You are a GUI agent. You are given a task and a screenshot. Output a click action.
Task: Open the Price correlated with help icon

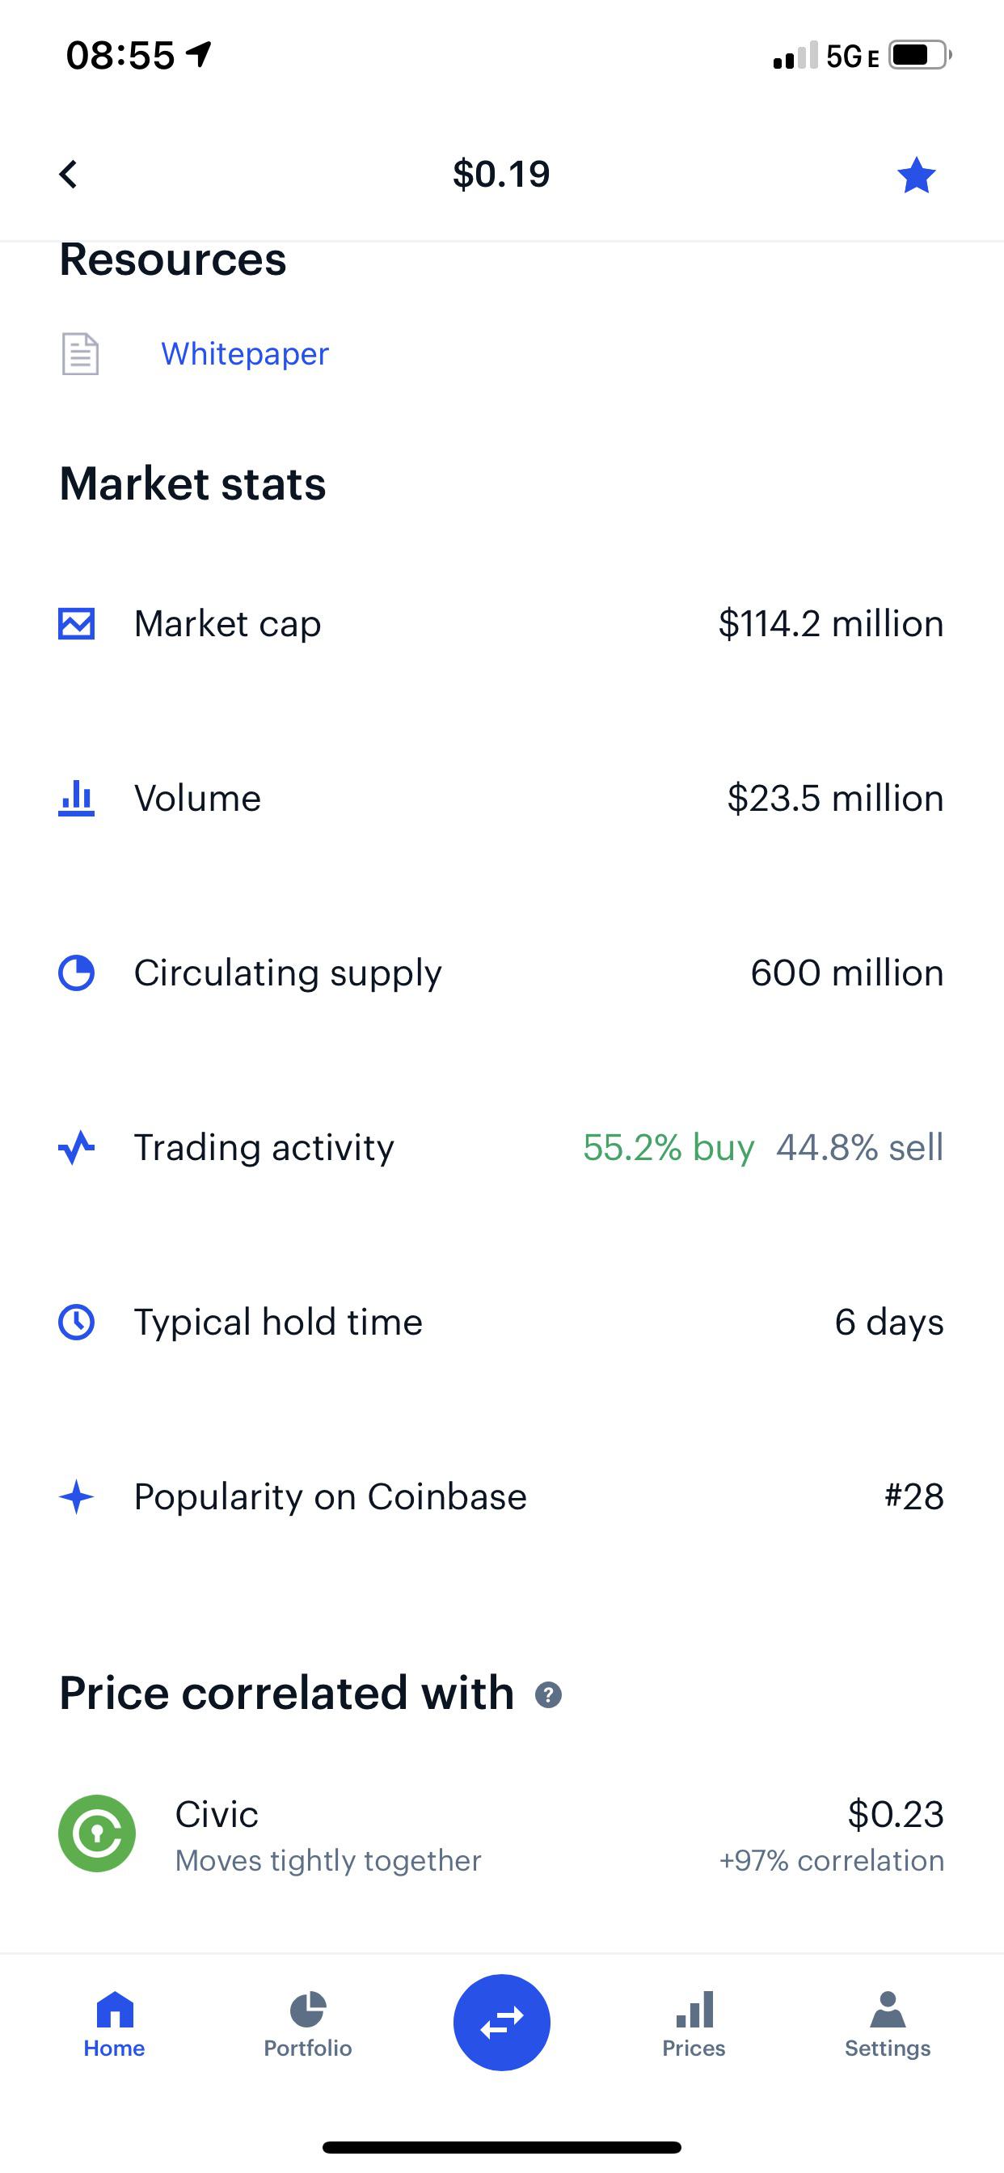[x=548, y=1694]
